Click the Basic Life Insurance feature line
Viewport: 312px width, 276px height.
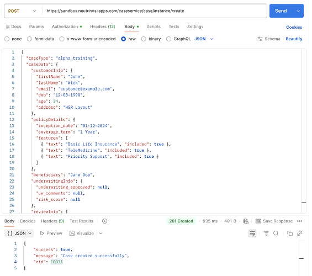tap(106, 144)
